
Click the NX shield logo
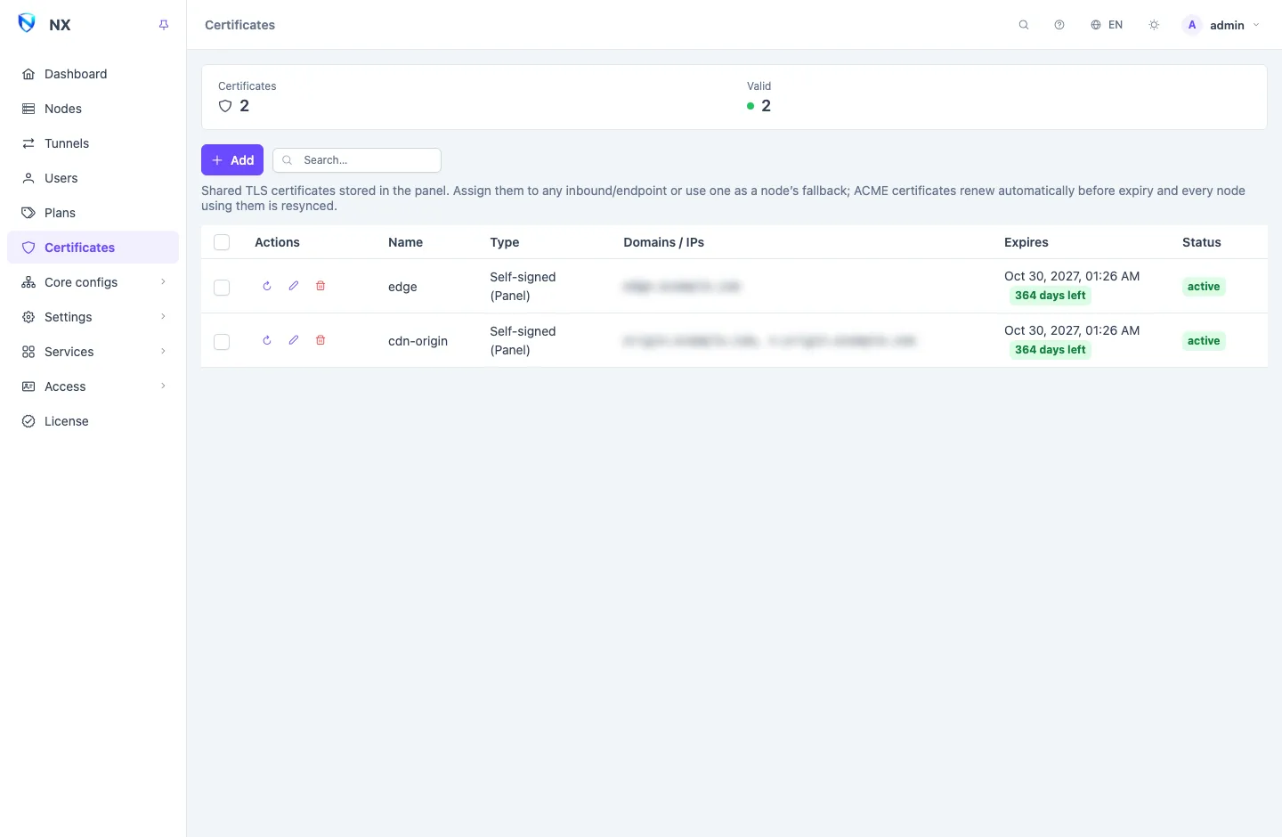[27, 23]
